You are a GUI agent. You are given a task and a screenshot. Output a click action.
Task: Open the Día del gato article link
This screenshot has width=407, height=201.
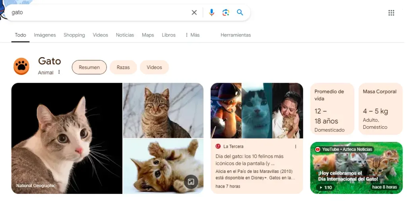pos(250,160)
